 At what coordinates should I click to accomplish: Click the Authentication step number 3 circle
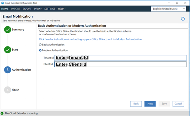8,70
